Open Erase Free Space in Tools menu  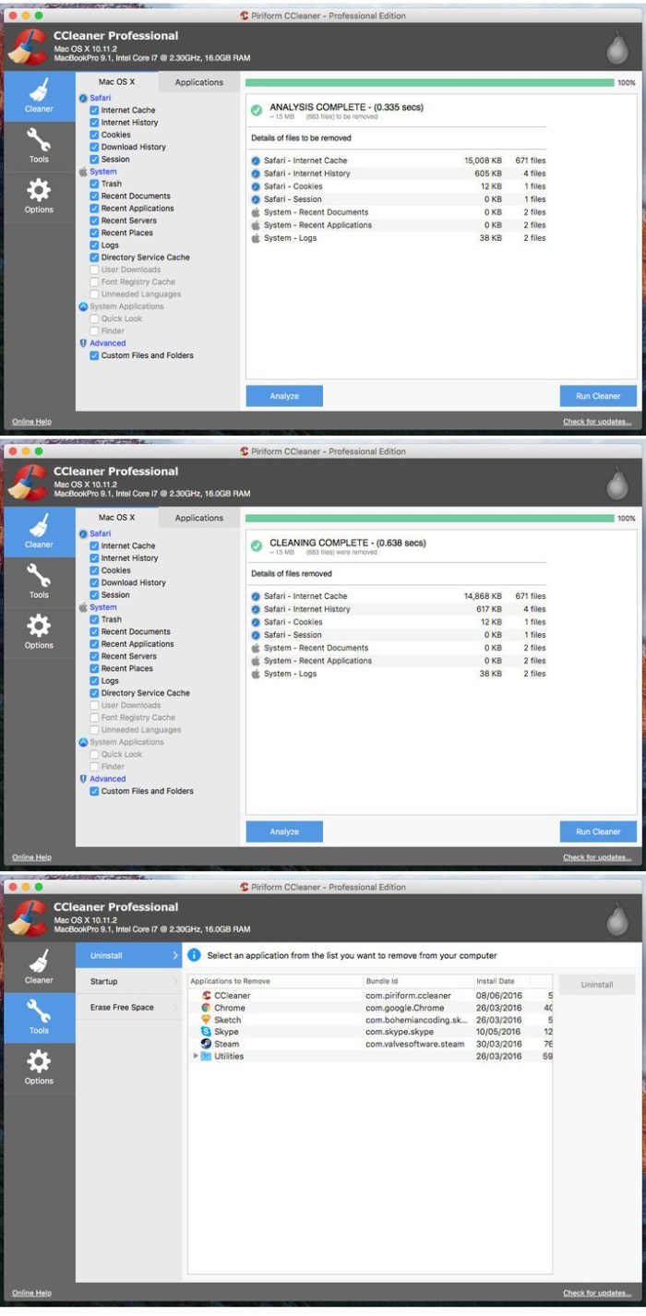click(x=128, y=1007)
